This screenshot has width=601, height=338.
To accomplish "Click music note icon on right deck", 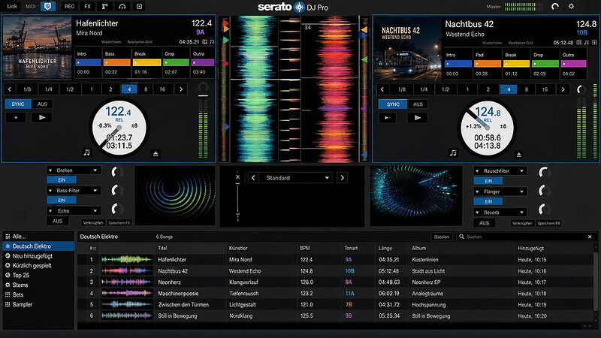I will click(x=454, y=153).
